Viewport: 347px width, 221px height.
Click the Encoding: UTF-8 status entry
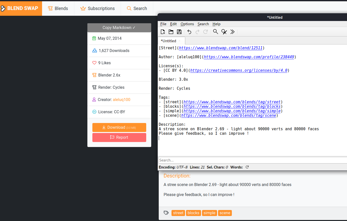click(173, 167)
